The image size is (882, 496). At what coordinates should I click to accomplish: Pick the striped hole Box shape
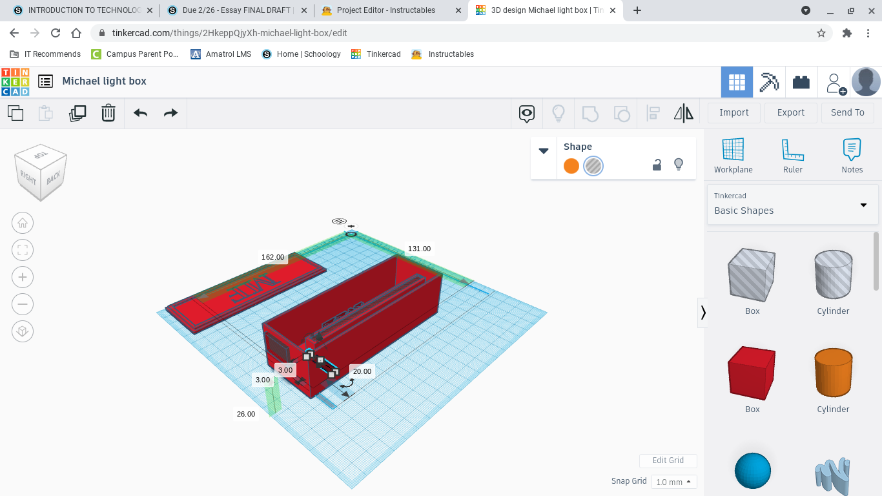pos(752,276)
